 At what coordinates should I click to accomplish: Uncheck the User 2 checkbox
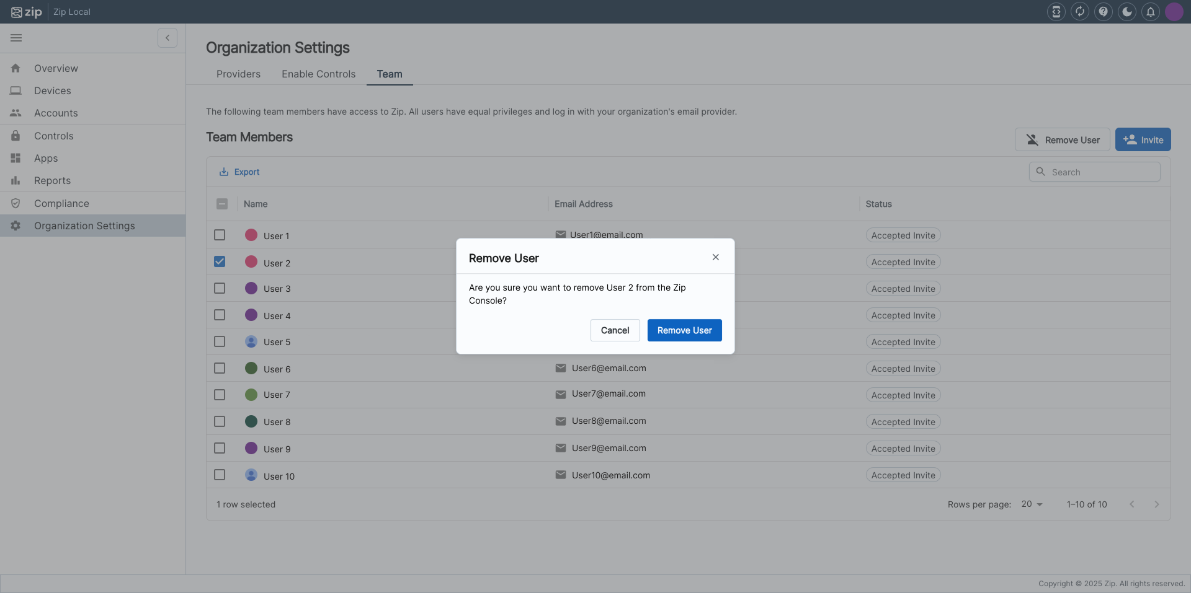pos(220,261)
